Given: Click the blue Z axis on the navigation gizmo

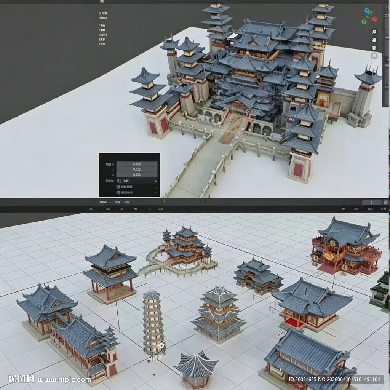Looking at the screenshot, I should (367, 10).
